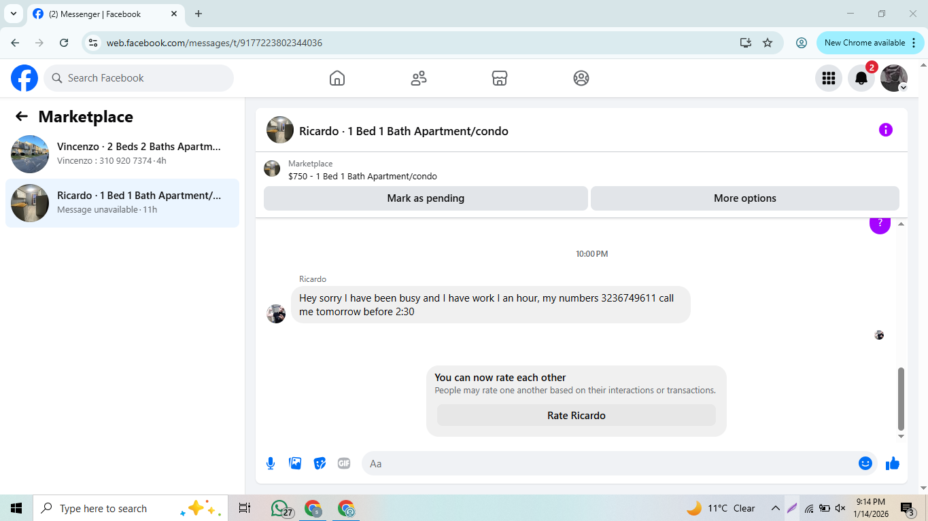Open the tab search dropdown in Chrome
This screenshot has height=521, width=928.
13,14
